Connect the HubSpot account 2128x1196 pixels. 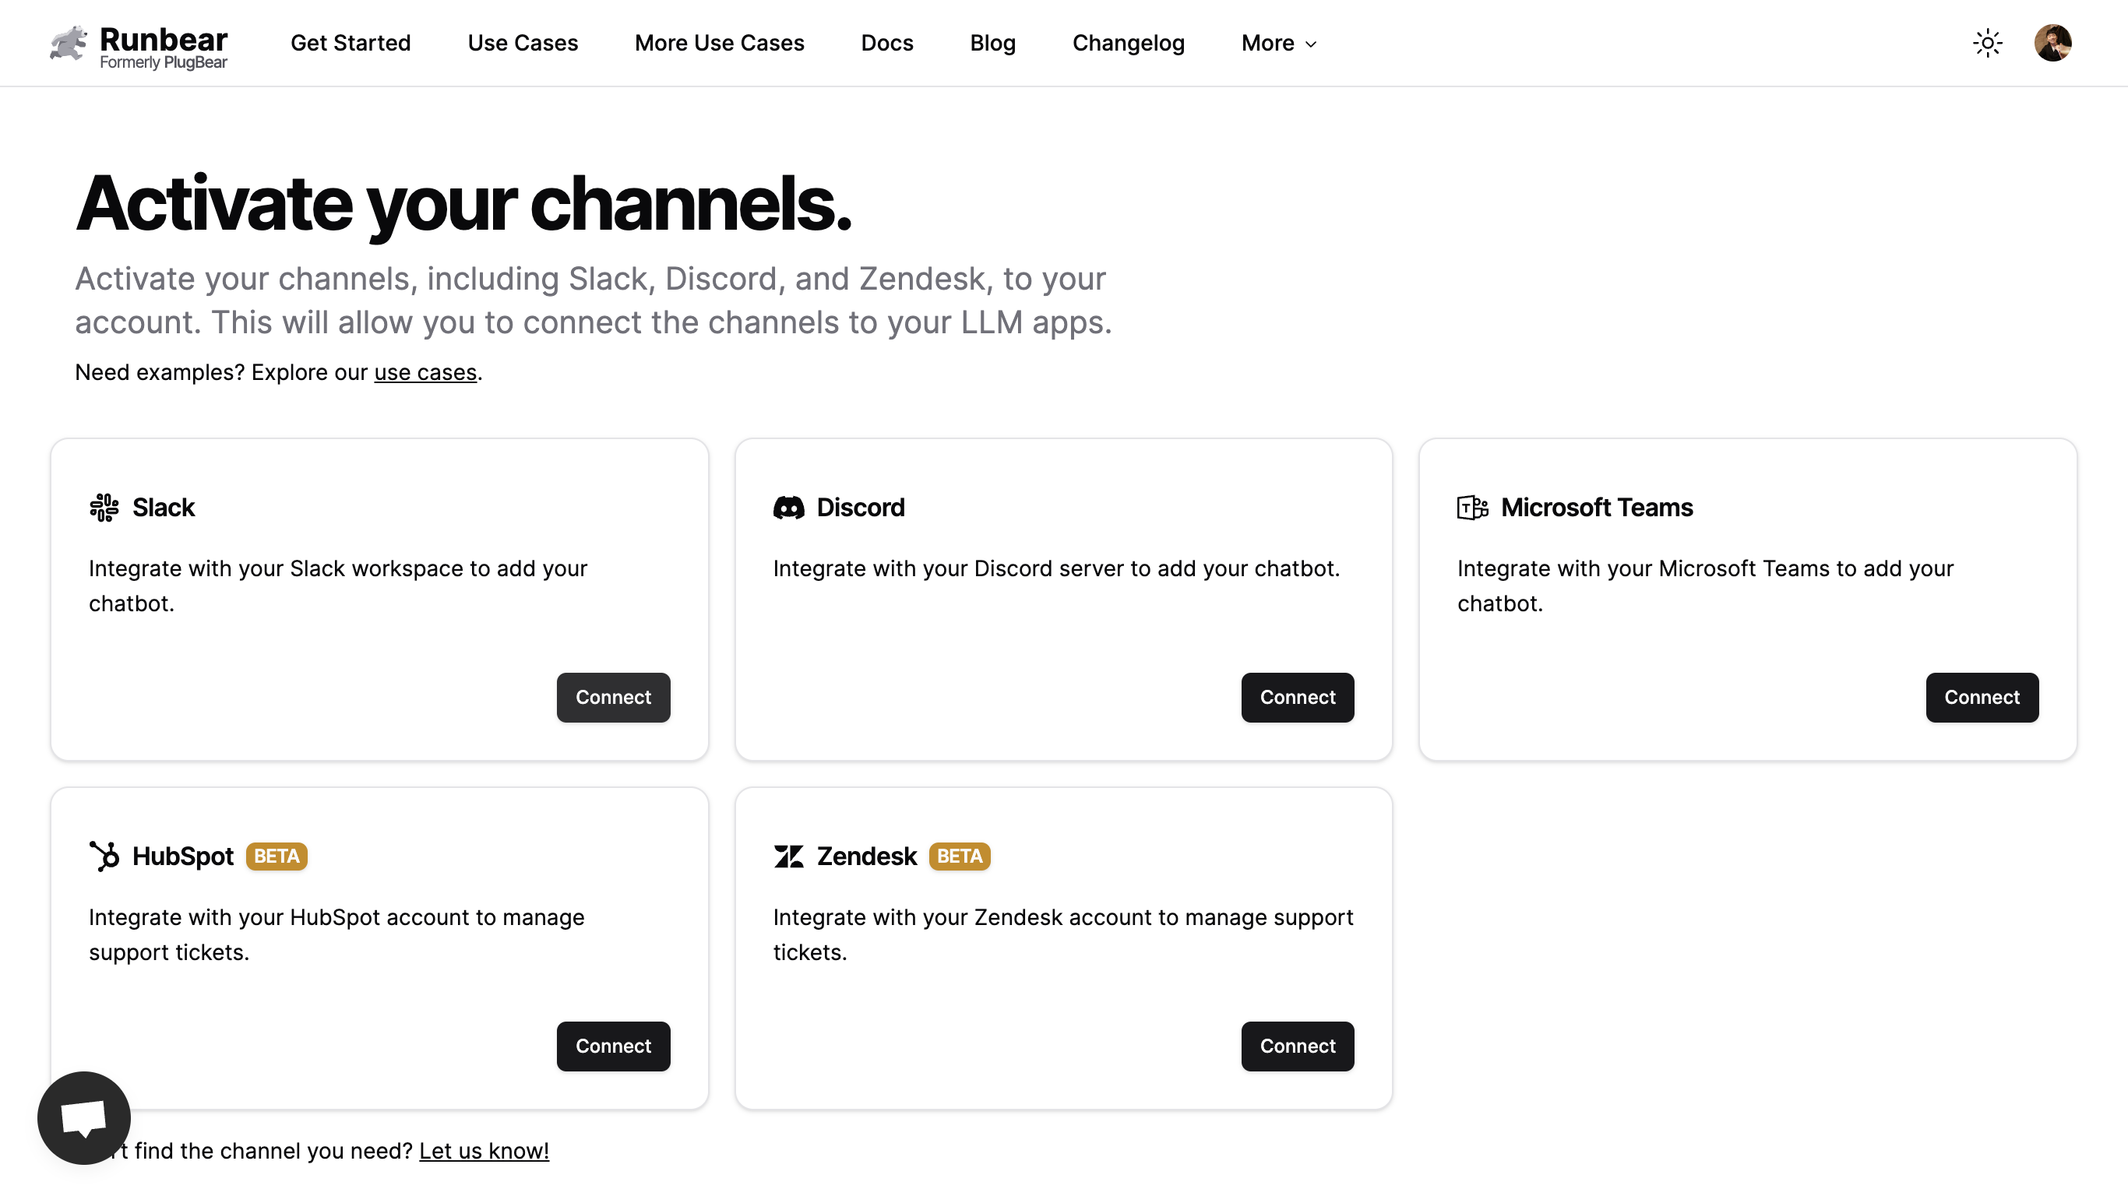tap(613, 1046)
